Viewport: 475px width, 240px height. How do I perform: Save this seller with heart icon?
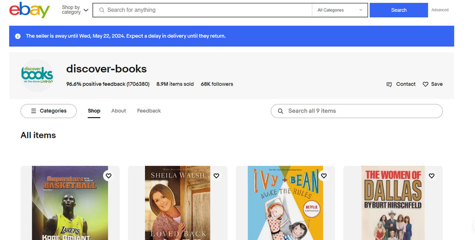point(426,84)
